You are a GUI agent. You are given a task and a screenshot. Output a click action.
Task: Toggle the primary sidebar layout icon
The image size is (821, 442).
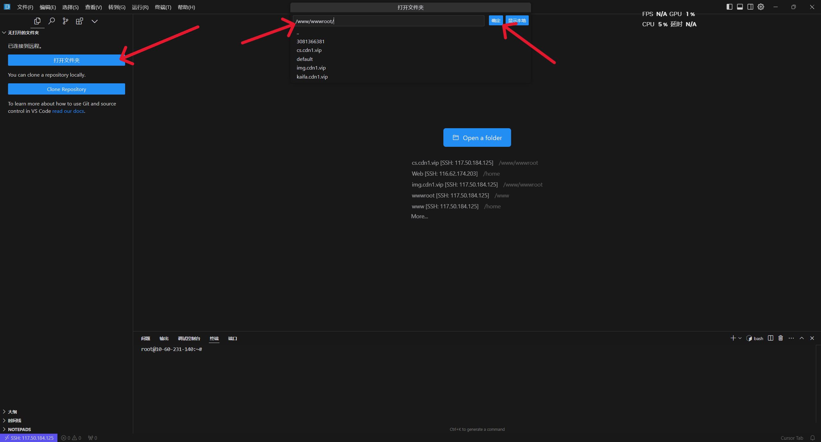[x=729, y=7]
